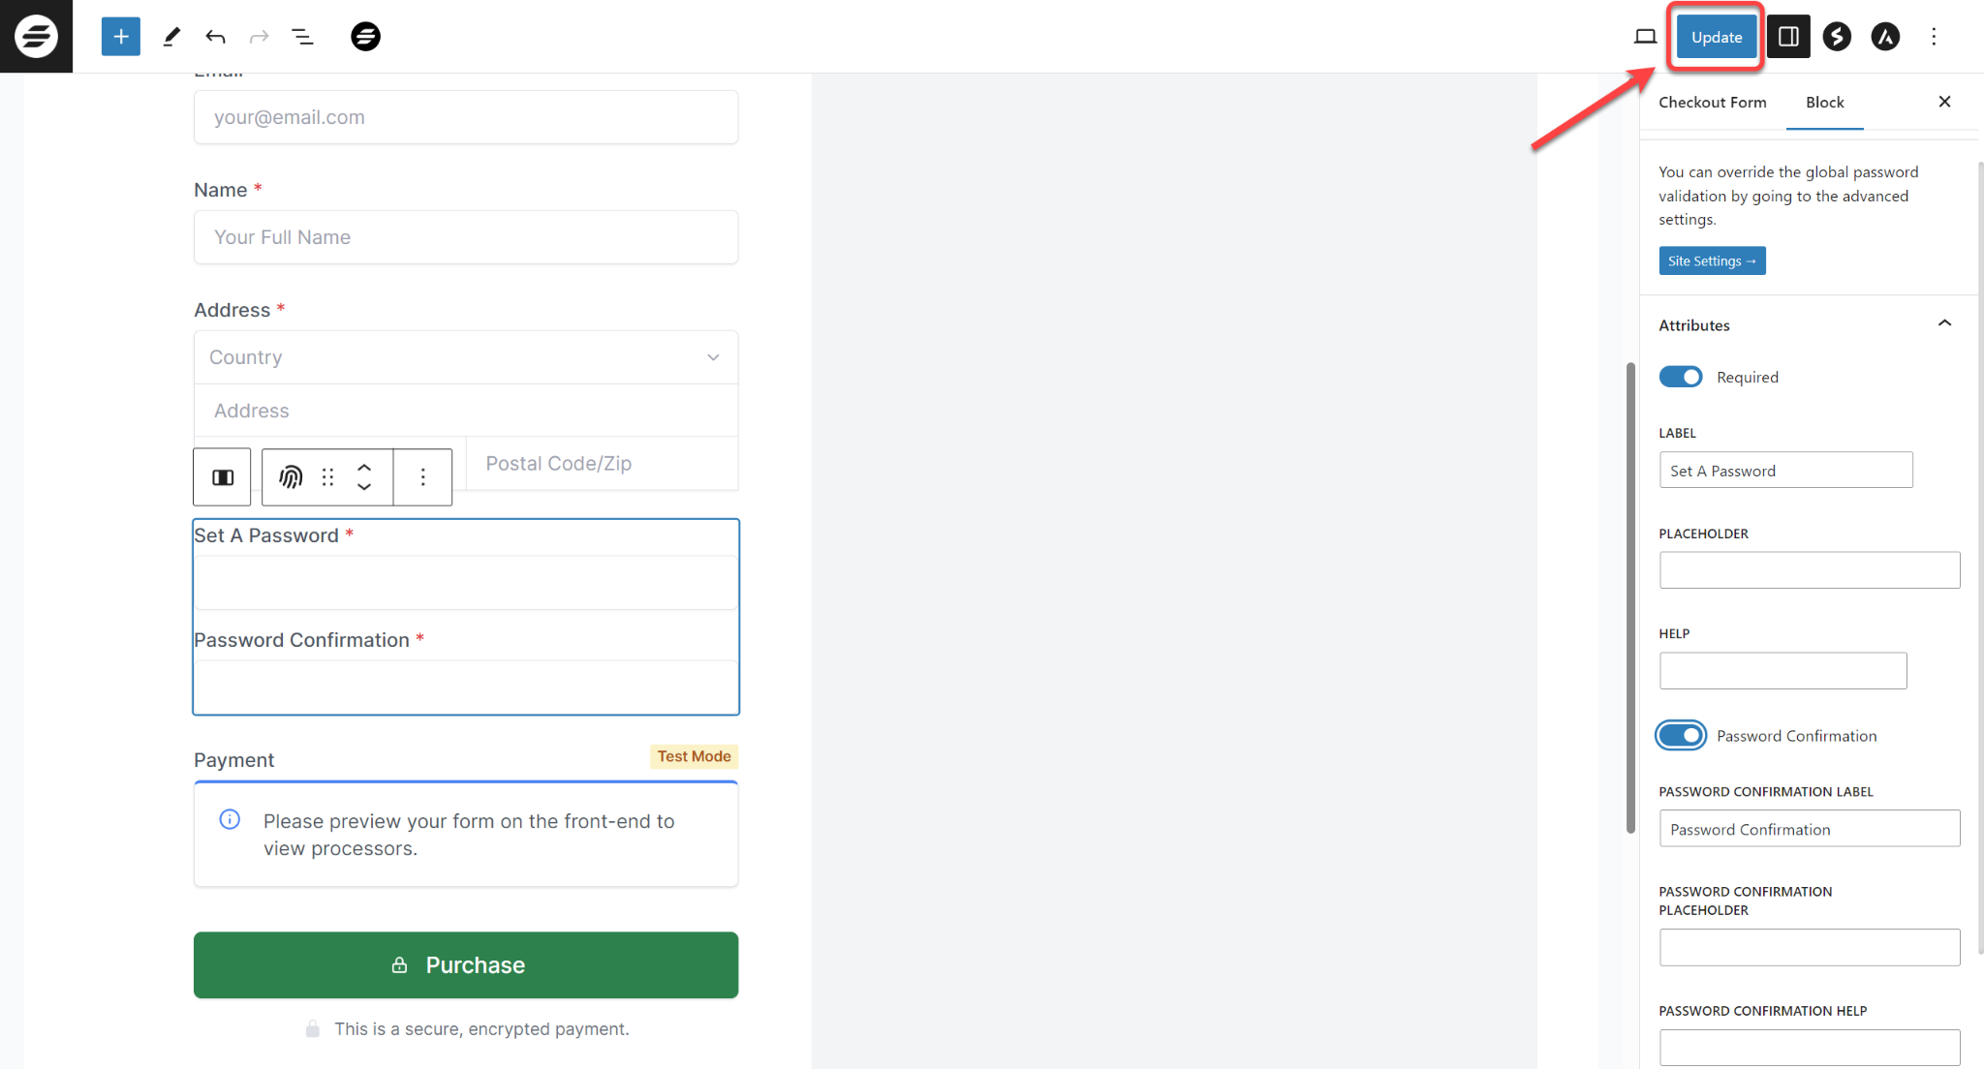Viewport: 1984px width, 1069px height.
Task: Click the sidebar panel toggle icon
Action: [x=1788, y=36]
